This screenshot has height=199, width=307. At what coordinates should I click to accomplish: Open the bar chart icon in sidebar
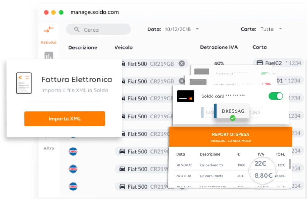click(x=49, y=55)
